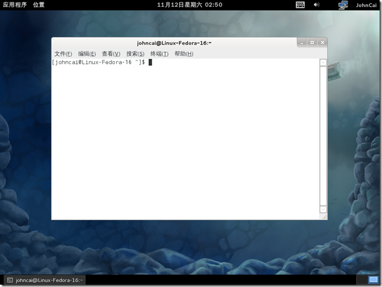
Task: Open the JohnCai user menu
Action: [366, 5]
